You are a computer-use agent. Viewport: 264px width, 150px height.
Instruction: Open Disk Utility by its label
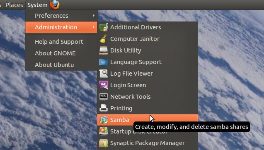pyautogui.click(x=126, y=50)
